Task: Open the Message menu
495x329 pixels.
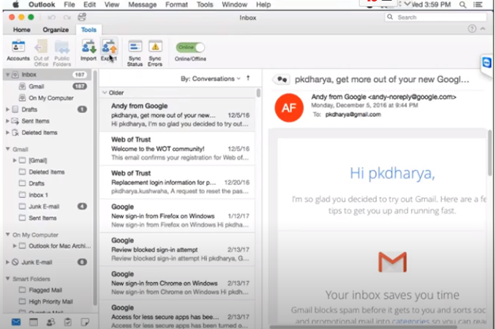Action: (x=142, y=5)
